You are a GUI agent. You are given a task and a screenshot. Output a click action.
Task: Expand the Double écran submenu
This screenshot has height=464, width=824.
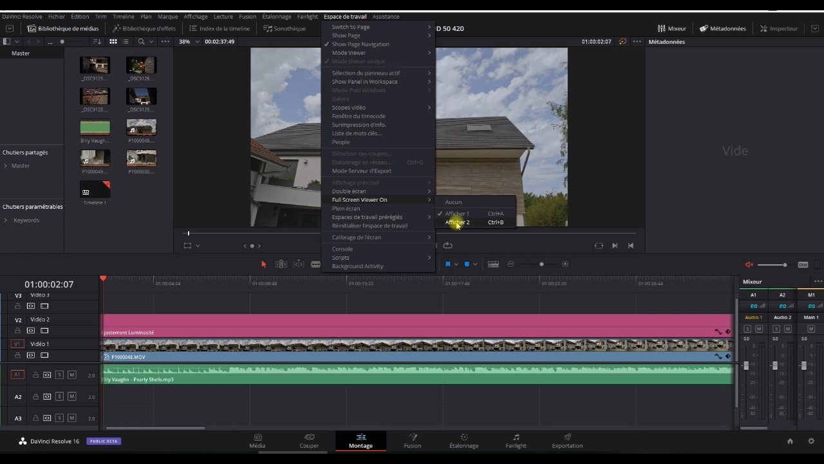point(380,191)
